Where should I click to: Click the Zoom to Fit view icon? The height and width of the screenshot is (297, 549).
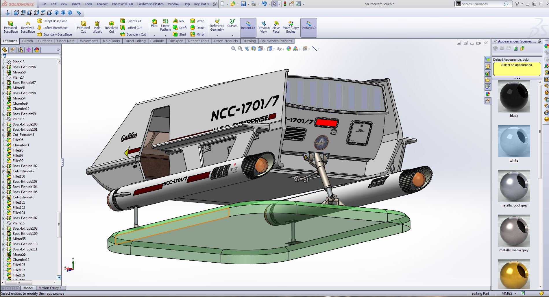pyautogui.click(x=233, y=49)
